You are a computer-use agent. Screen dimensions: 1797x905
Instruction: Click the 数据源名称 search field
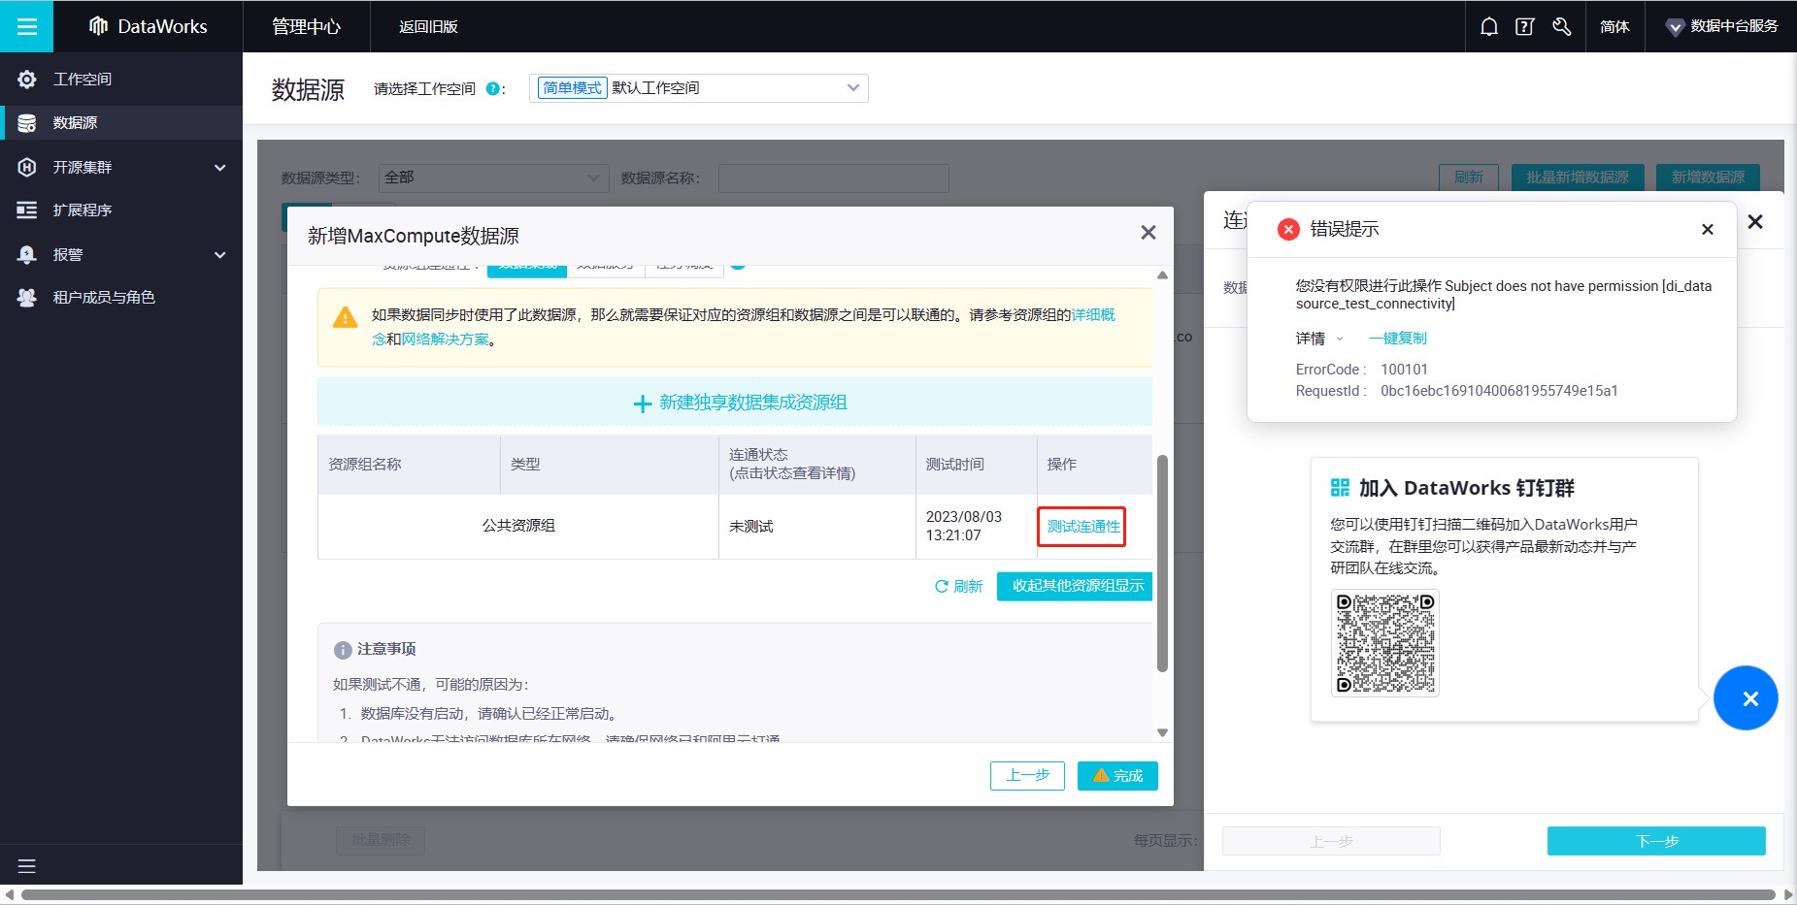tap(834, 178)
